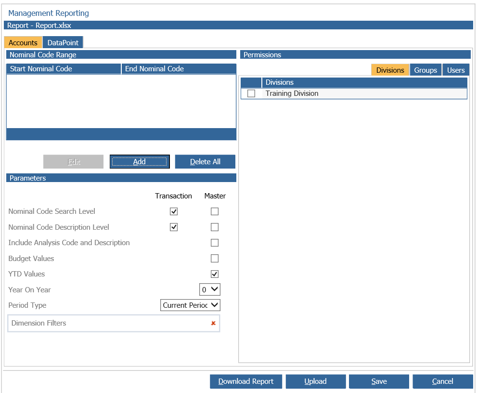
Task: Click Download Report
Action: 245,381
